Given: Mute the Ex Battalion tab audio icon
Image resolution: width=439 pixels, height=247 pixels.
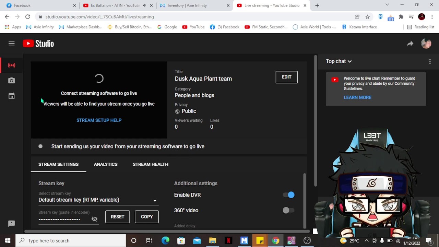Looking at the screenshot, I should pyautogui.click(x=144, y=5).
